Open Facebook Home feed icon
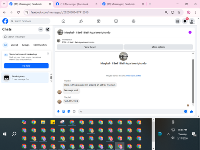The width and height of the screenshot is (200, 150). pyautogui.click(x=64, y=21)
